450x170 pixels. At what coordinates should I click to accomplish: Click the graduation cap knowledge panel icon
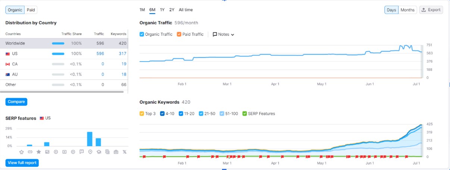[99, 152]
